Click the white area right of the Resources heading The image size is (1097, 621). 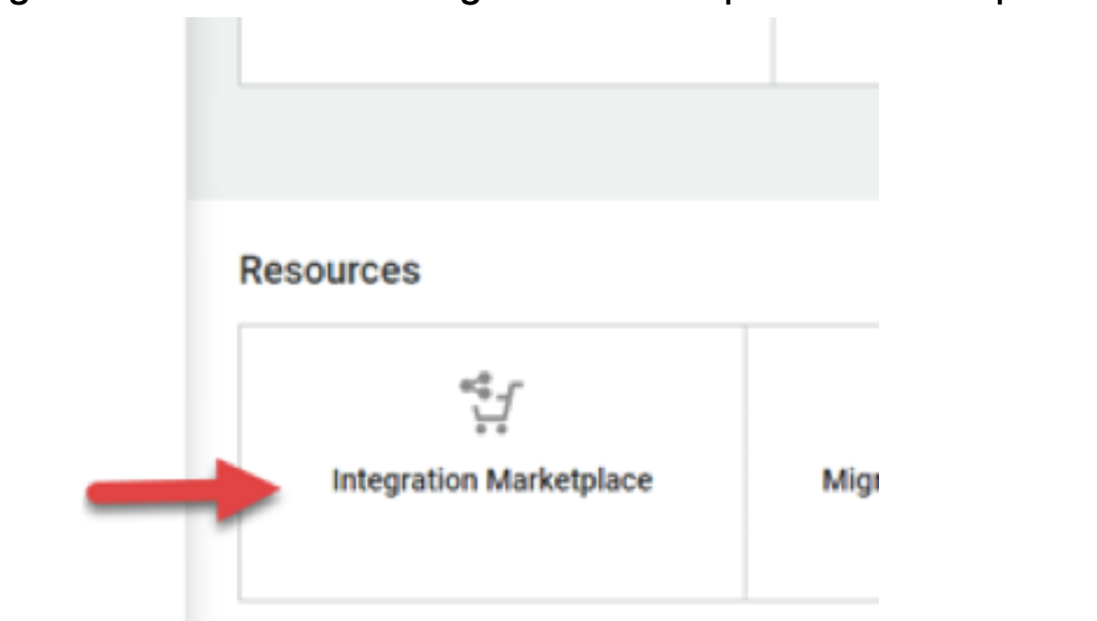point(650,270)
